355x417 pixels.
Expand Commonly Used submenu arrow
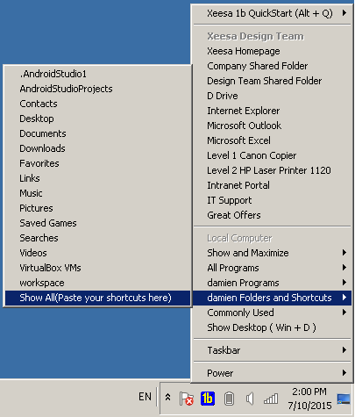click(344, 313)
